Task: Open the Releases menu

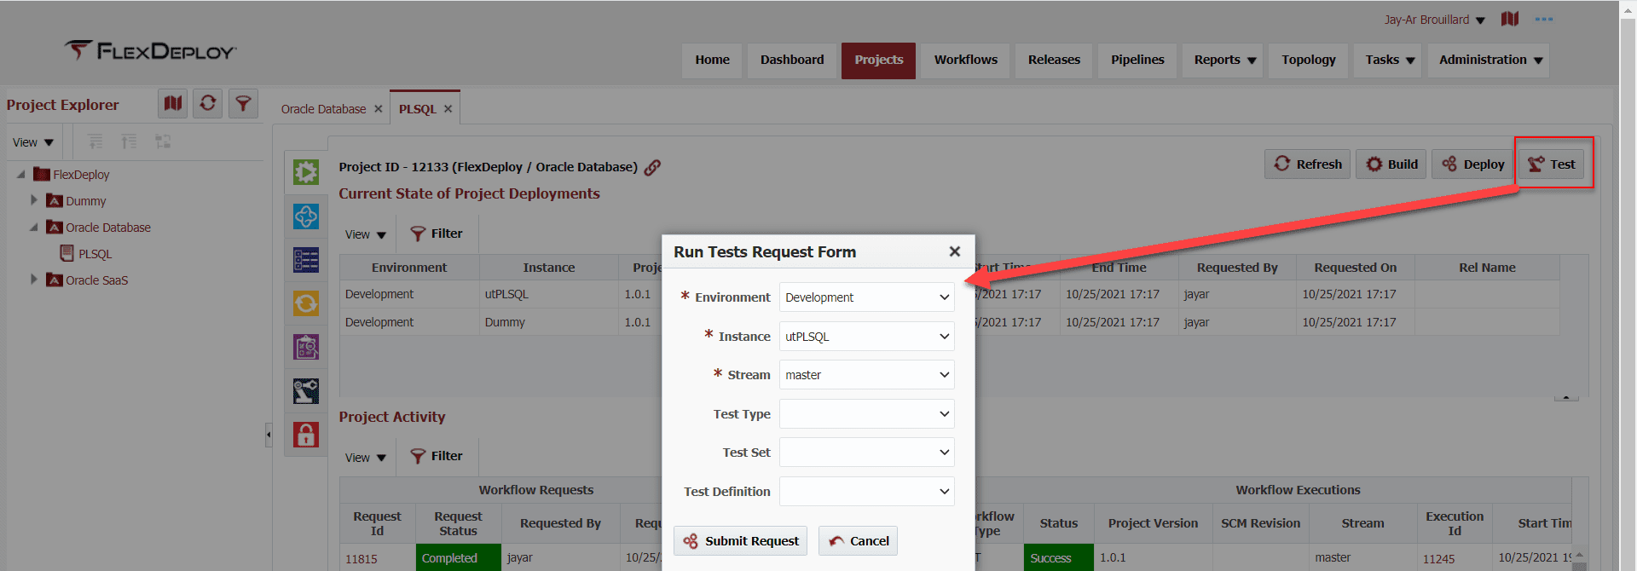Action: pos(1054,60)
